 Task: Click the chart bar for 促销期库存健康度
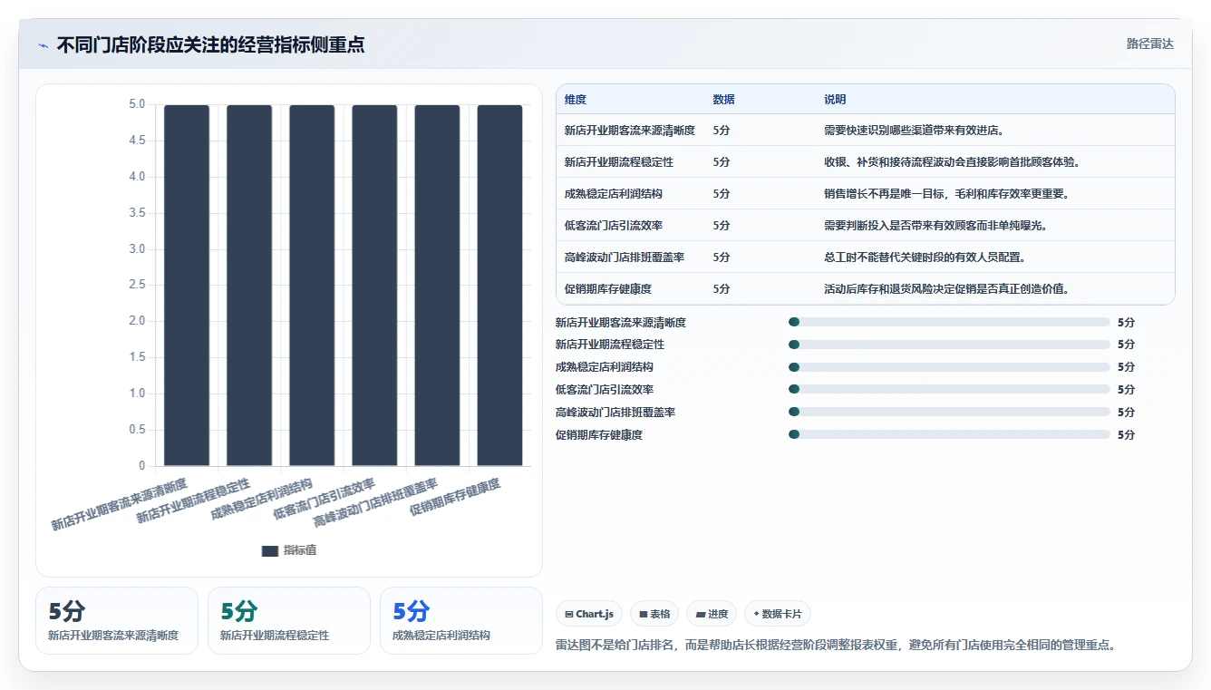tap(499, 286)
